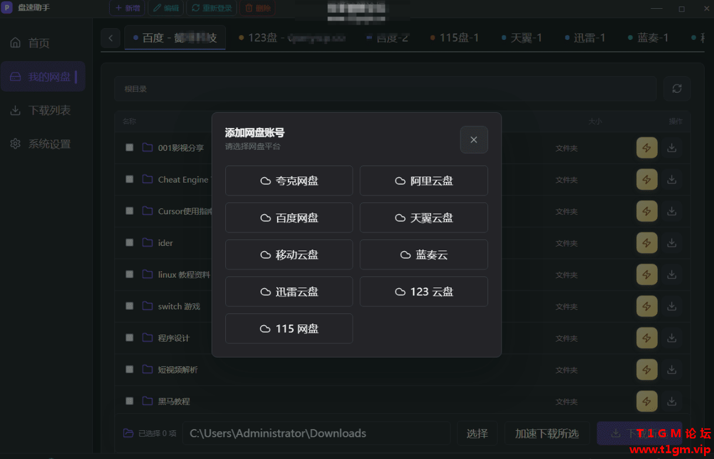Tick checkbox for ider folder
714x459 pixels.
click(x=130, y=242)
